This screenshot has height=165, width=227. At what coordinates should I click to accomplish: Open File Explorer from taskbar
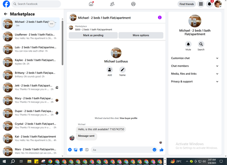(x=30, y=161)
